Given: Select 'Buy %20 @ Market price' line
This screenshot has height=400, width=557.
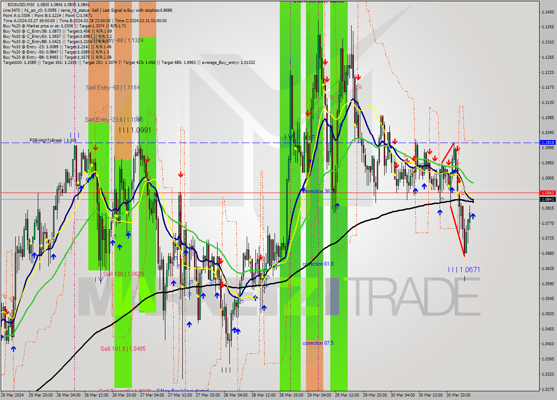Looking at the screenshot, I should (x=65, y=26).
